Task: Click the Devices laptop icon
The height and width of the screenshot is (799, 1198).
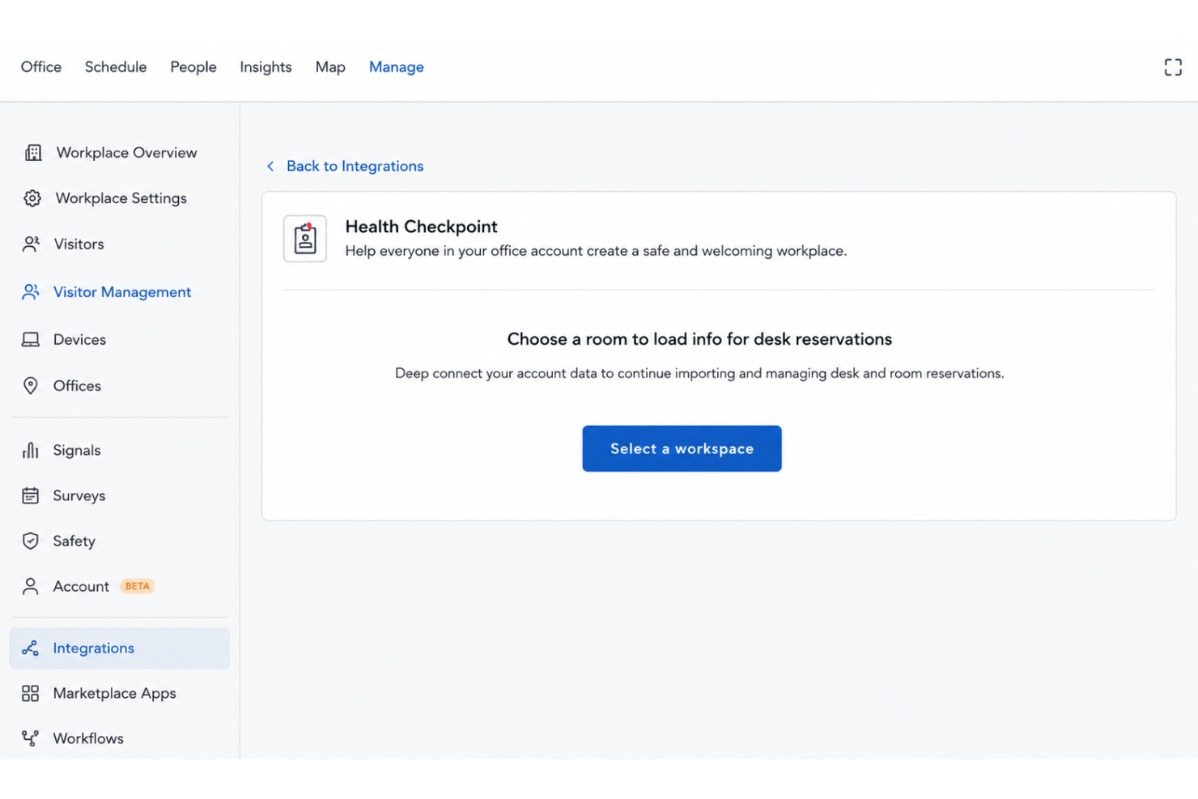Action: click(31, 339)
